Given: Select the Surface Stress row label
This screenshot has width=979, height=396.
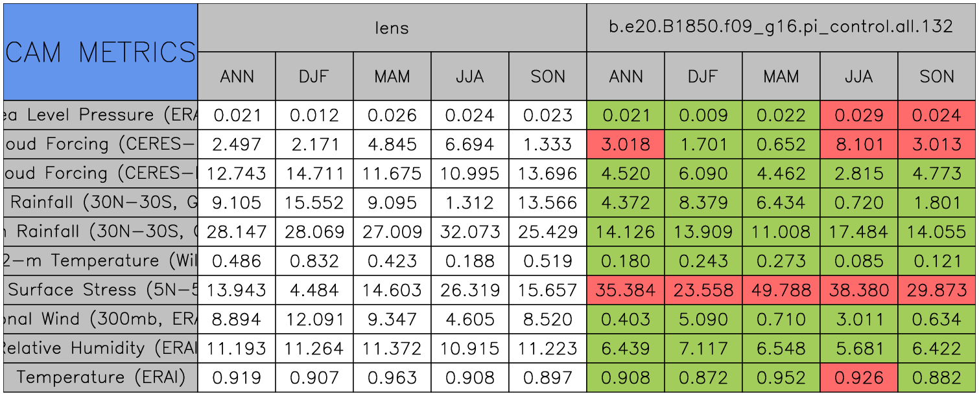Looking at the screenshot, I should (100, 290).
